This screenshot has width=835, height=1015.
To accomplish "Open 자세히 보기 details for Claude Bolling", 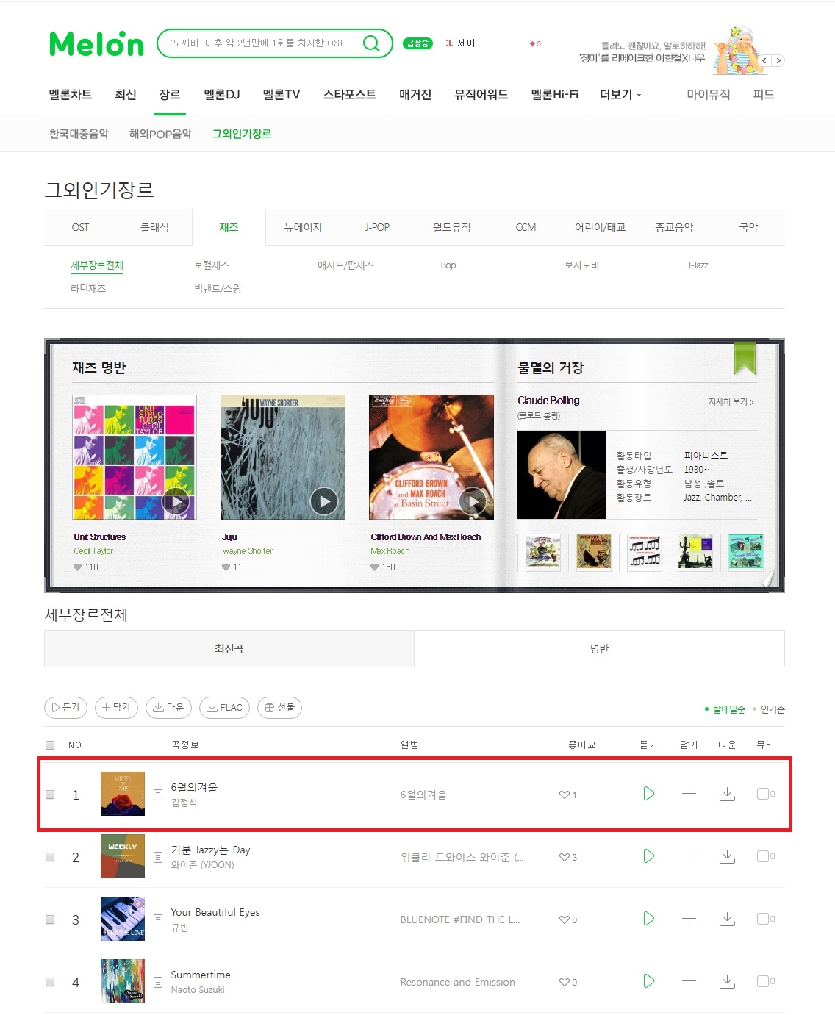I will [731, 402].
